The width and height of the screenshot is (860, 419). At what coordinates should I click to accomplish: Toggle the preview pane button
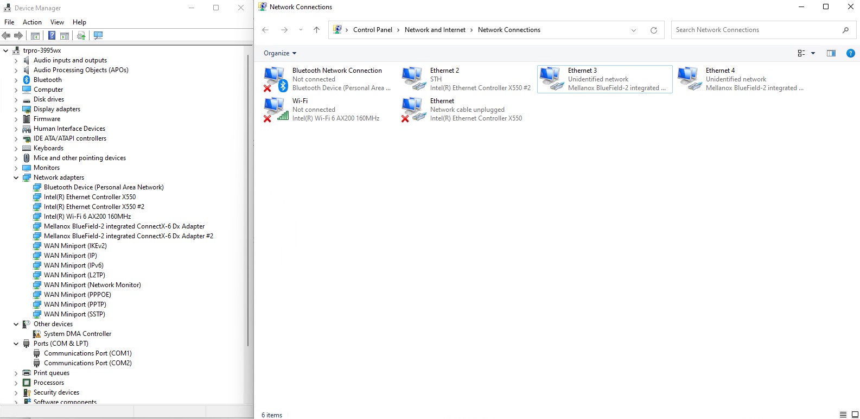[831, 53]
